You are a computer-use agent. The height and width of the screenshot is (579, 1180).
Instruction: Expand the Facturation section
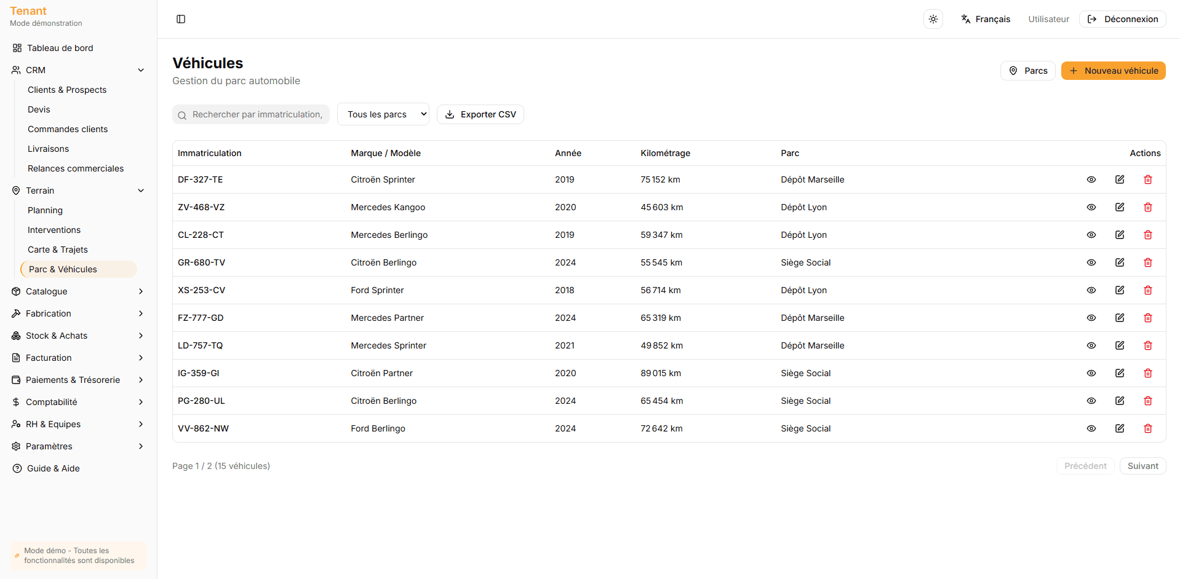pyautogui.click(x=79, y=358)
